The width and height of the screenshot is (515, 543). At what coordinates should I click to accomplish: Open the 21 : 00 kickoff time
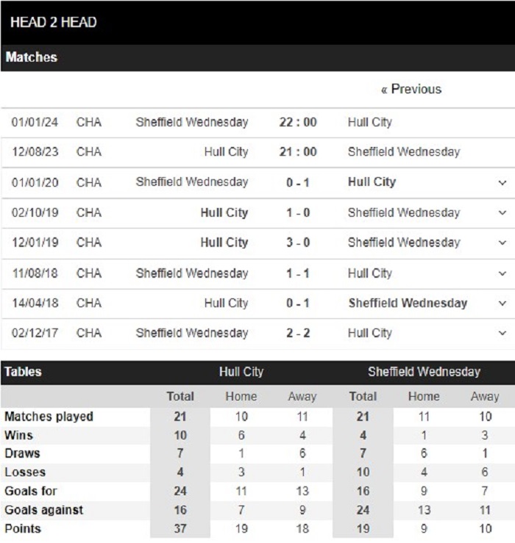[298, 151]
